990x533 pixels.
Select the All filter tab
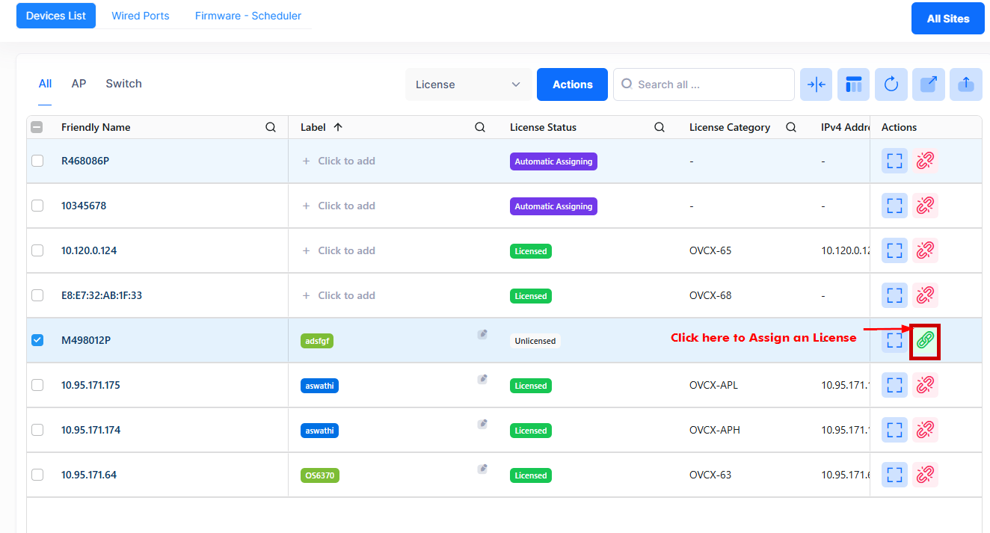45,84
